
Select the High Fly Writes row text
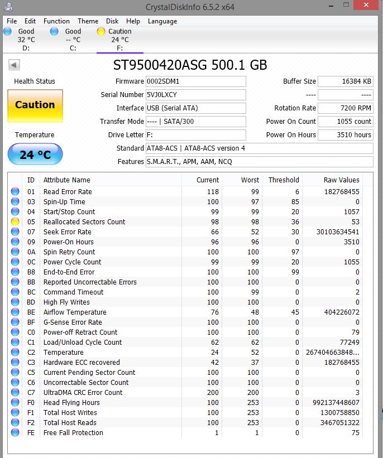point(66,302)
